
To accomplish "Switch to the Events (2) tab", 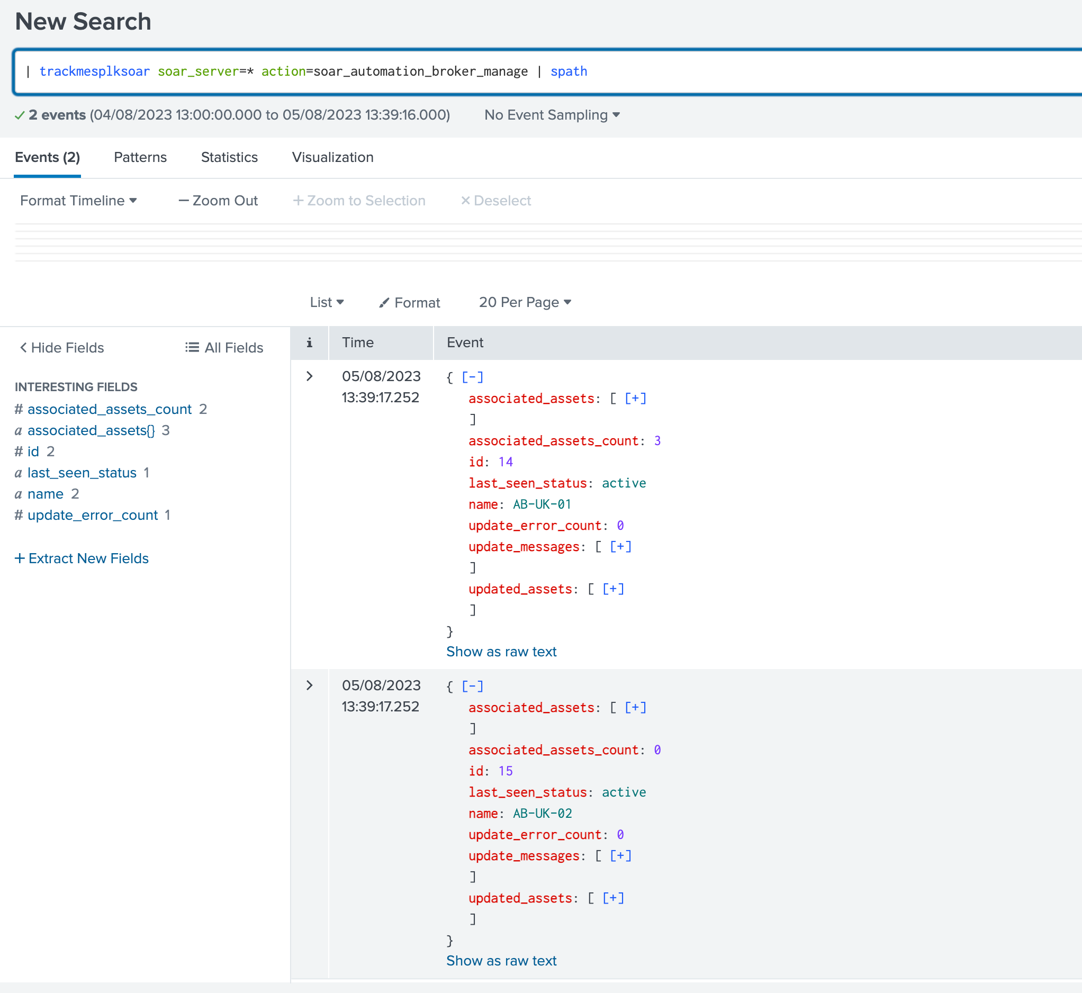I will pos(47,157).
